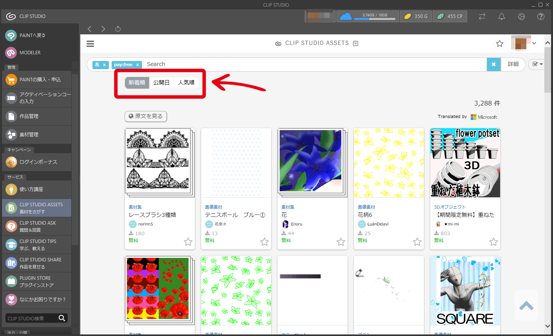This screenshot has width=553, height=336.
Task: Open the settings gear icon
Action: pyautogui.click(x=521, y=16)
